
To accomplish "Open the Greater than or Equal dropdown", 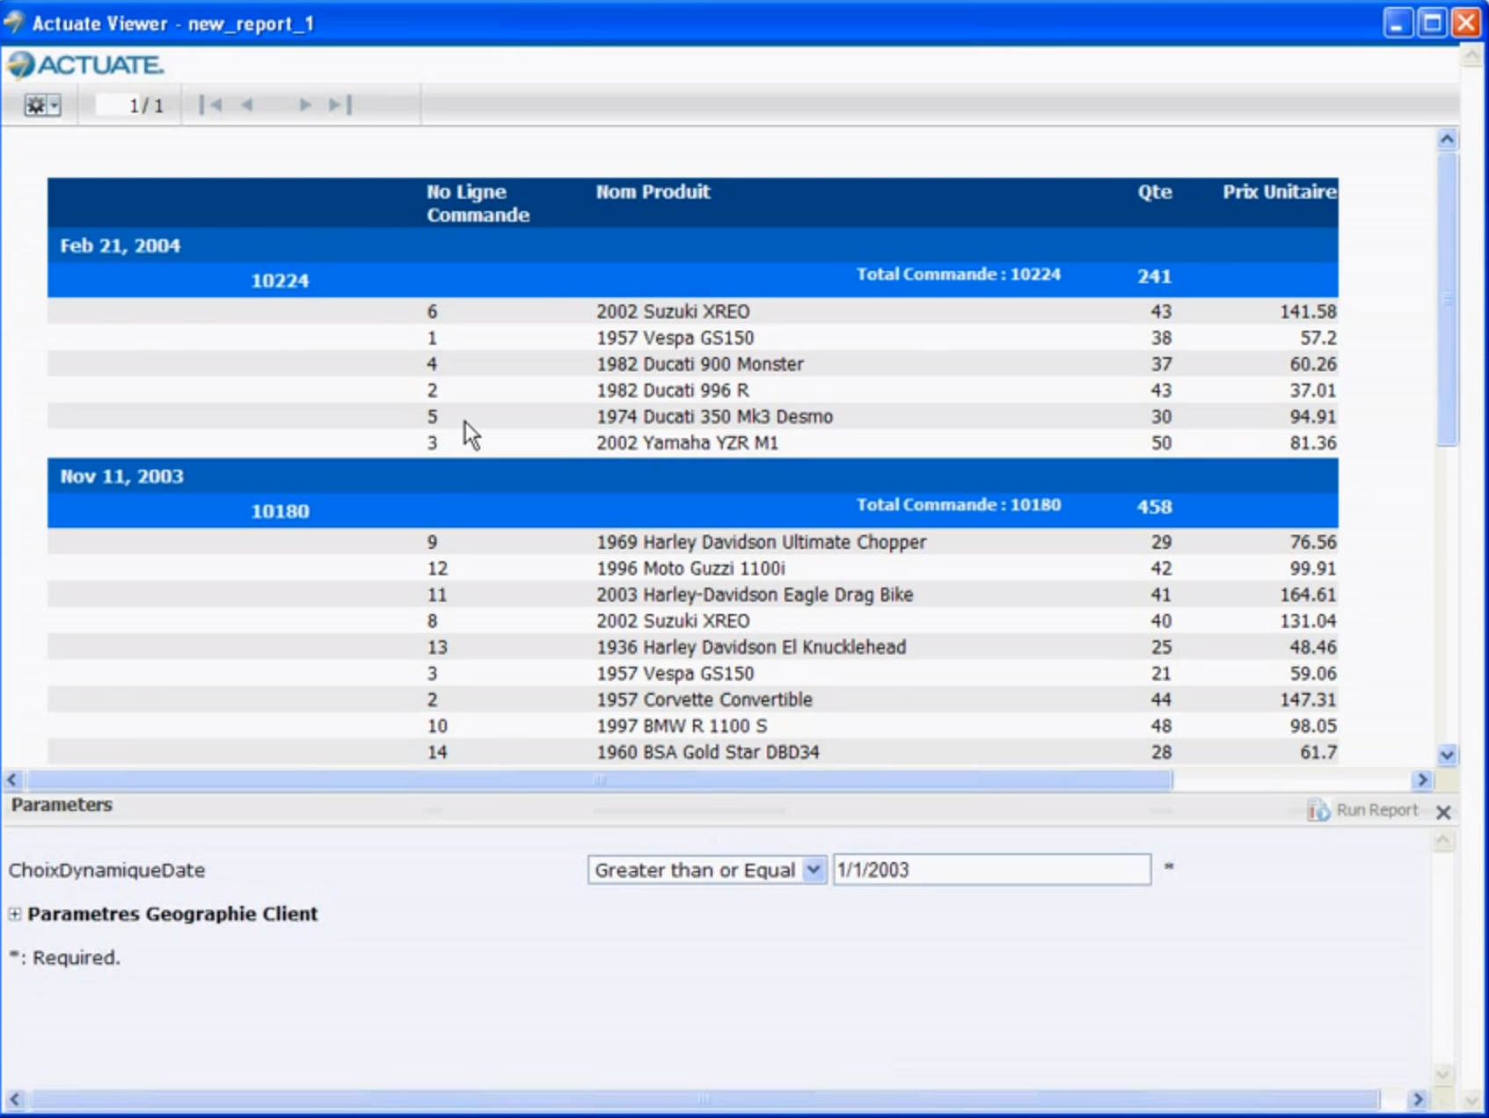I will 814,870.
